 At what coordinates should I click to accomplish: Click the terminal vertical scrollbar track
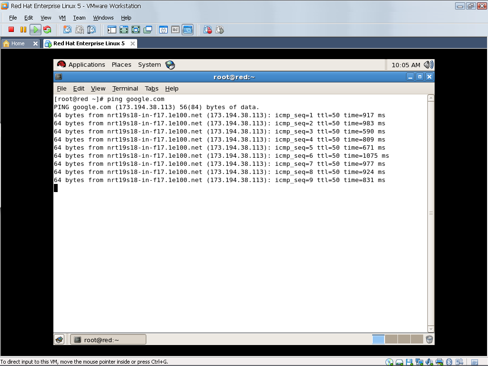point(431,213)
